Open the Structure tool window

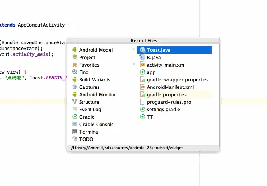[x=86, y=102]
